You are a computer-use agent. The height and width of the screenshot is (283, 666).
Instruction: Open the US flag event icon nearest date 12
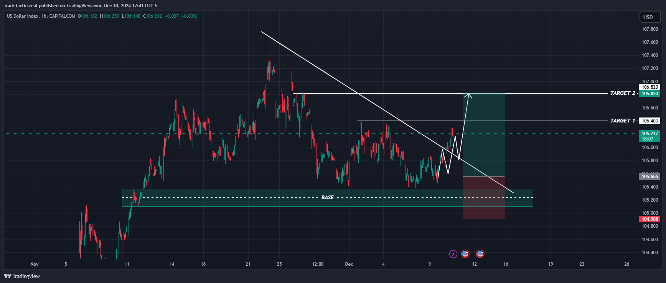480,254
